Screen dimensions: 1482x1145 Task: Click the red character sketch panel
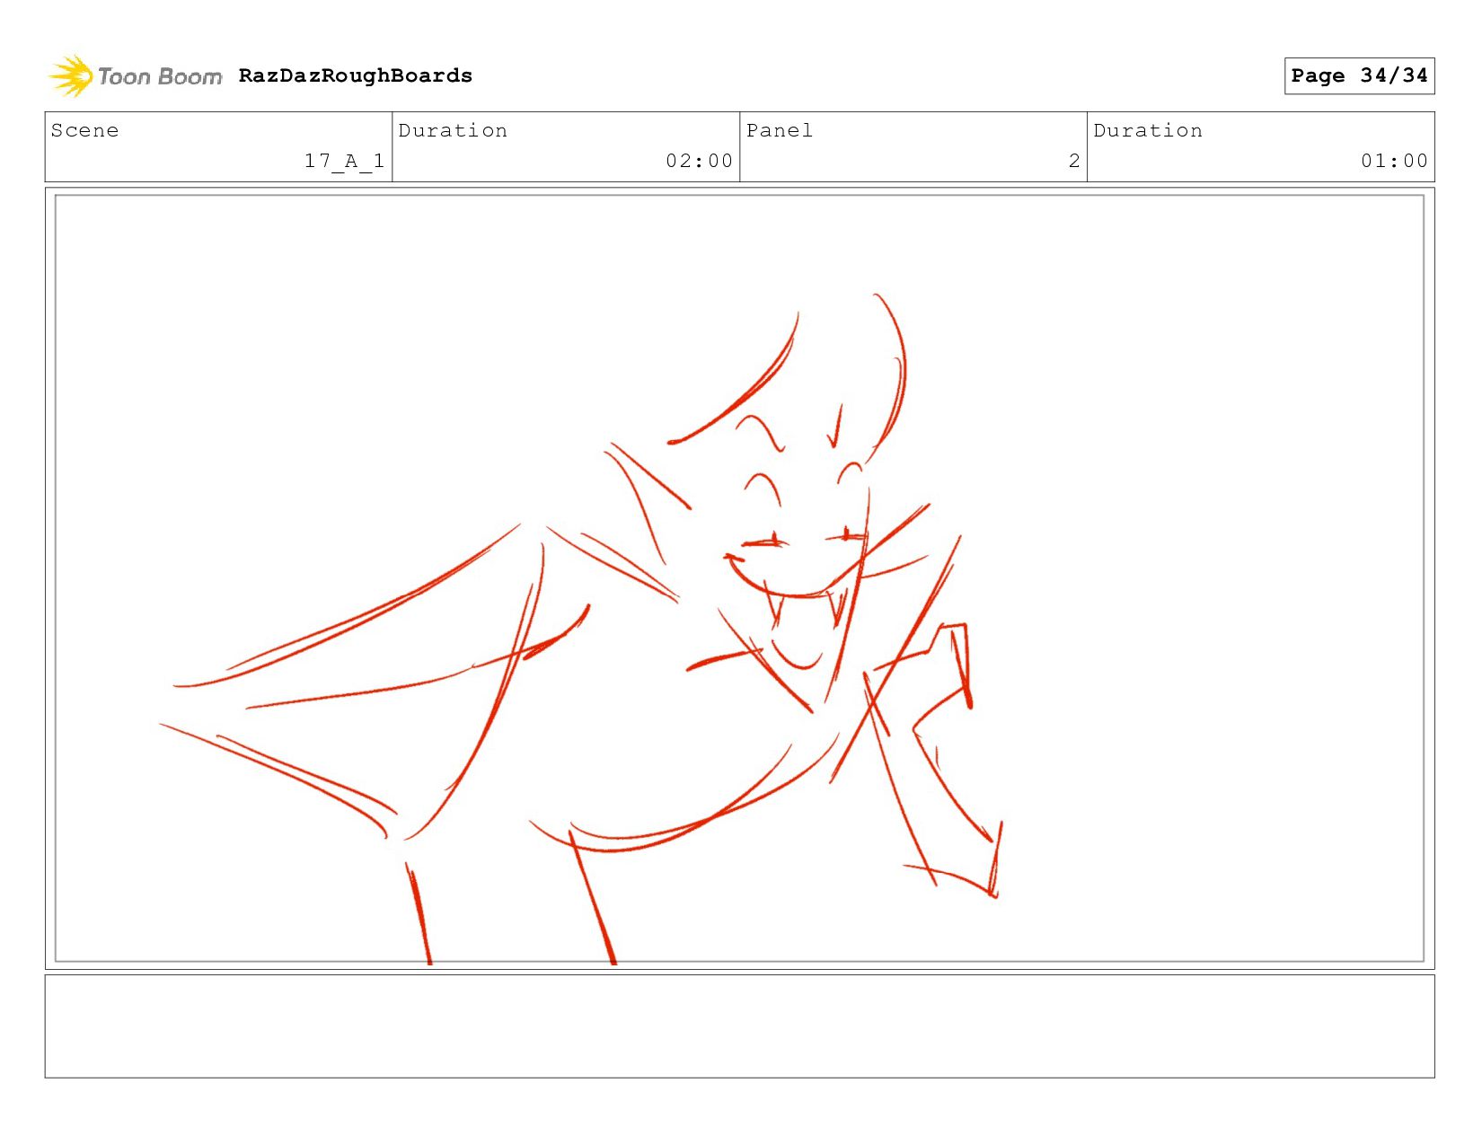coord(739,578)
